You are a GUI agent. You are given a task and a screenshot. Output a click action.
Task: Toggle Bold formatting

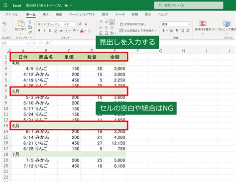[39, 30]
